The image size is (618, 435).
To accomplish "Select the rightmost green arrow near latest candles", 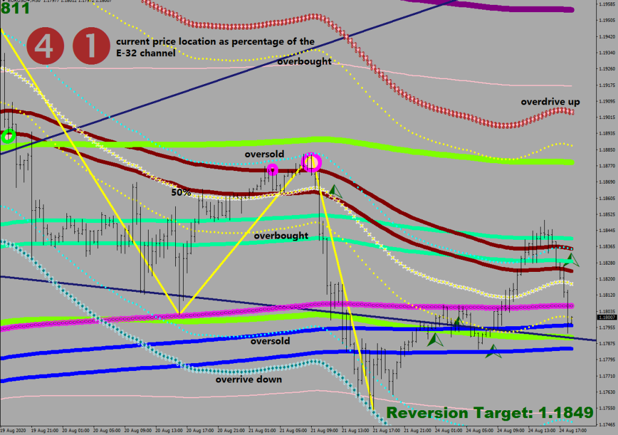I will pyautogui.click(x=571, y=260).
